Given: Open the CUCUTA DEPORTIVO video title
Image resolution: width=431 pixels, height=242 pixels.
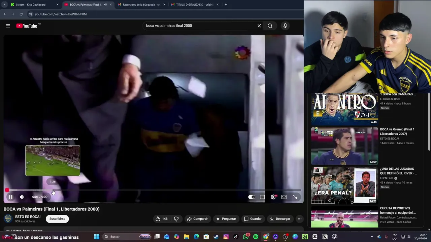Looking at the screenshot, I should coord(398,210).
